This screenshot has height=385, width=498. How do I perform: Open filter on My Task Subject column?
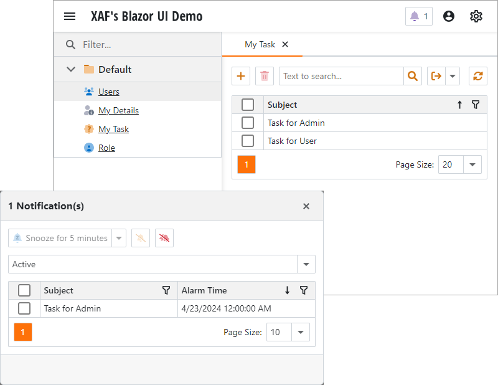(476, 105)
